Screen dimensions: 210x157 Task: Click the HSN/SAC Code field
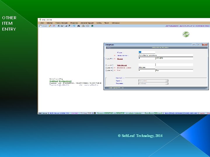click(x=147, y=67)
